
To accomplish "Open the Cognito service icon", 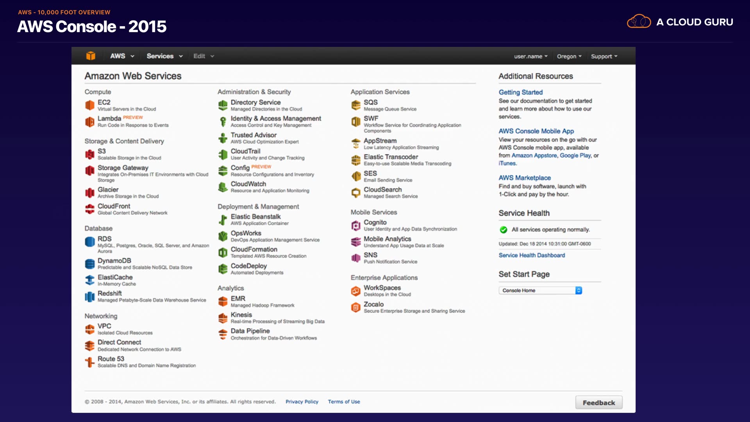I will (356, 225).
